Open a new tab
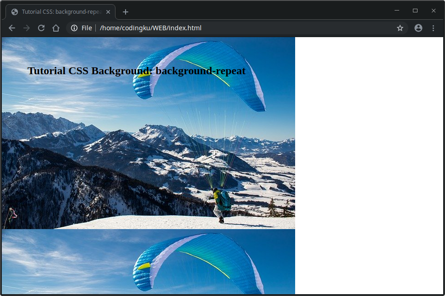This screenshot has width=445, height=296. [126, 12]
